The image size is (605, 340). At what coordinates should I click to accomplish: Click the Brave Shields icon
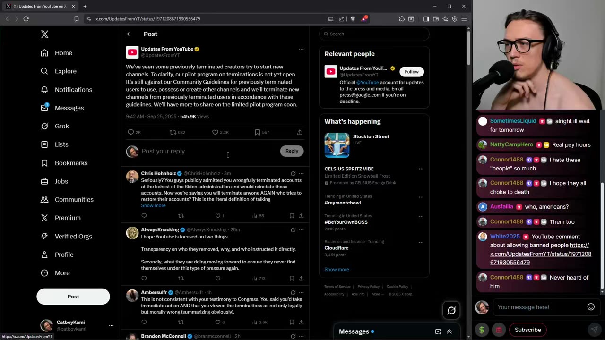click(x=353, y=19)
